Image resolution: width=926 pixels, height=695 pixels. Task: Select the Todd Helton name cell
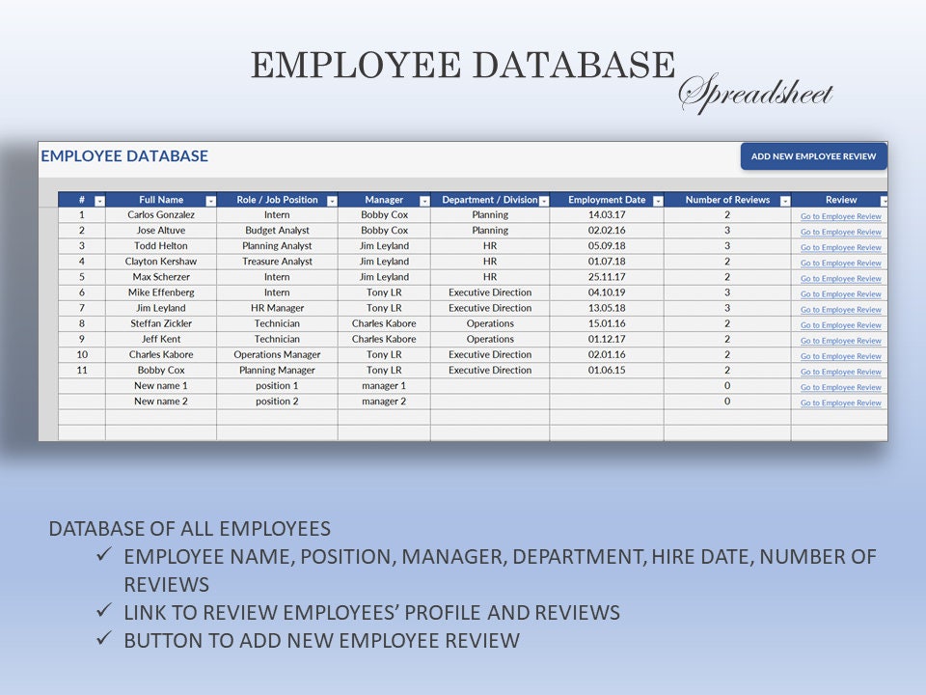point(161,246)
